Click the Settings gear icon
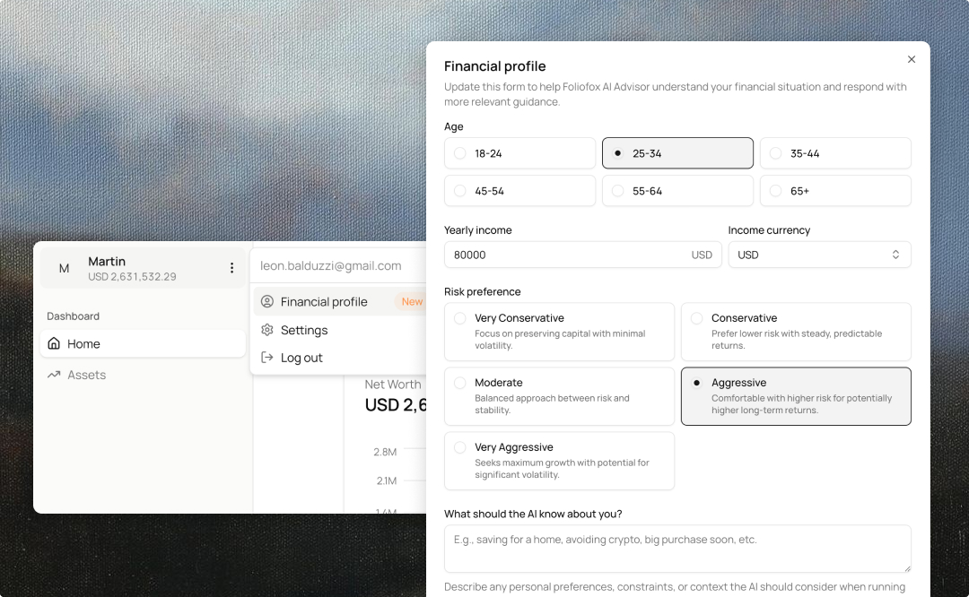The height and width of the screenshot is (597, 969). tap(266, 330)
